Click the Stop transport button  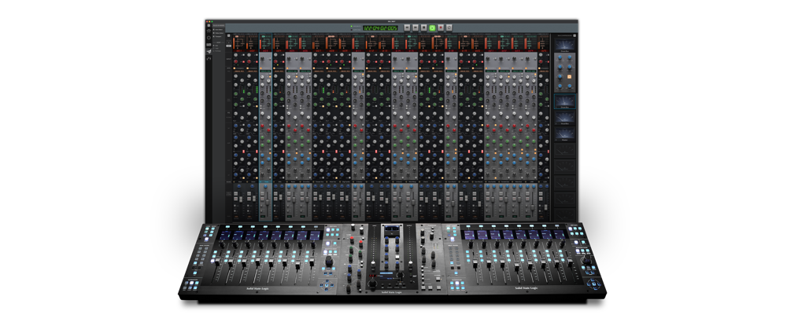(423, 27)
